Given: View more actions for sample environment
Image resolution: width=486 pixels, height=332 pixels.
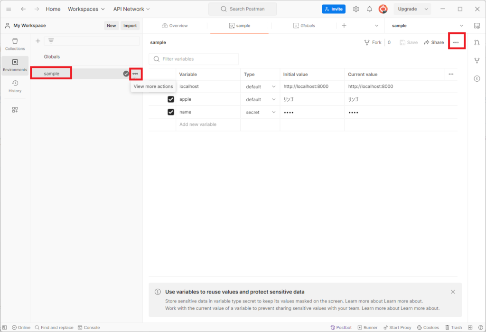Looking at the screenshot, I should pyautogui.click(x=135, y=74).
